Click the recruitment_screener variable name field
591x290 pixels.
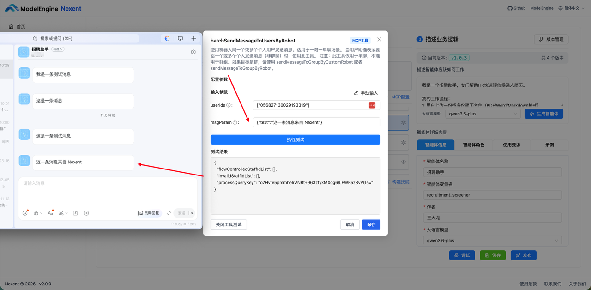pyautogui.click(x=492, y=195)
